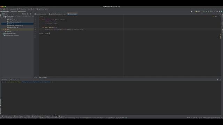Hide the Project panel with the minus icon
223x125 pixels.
(x=32, y=14)
